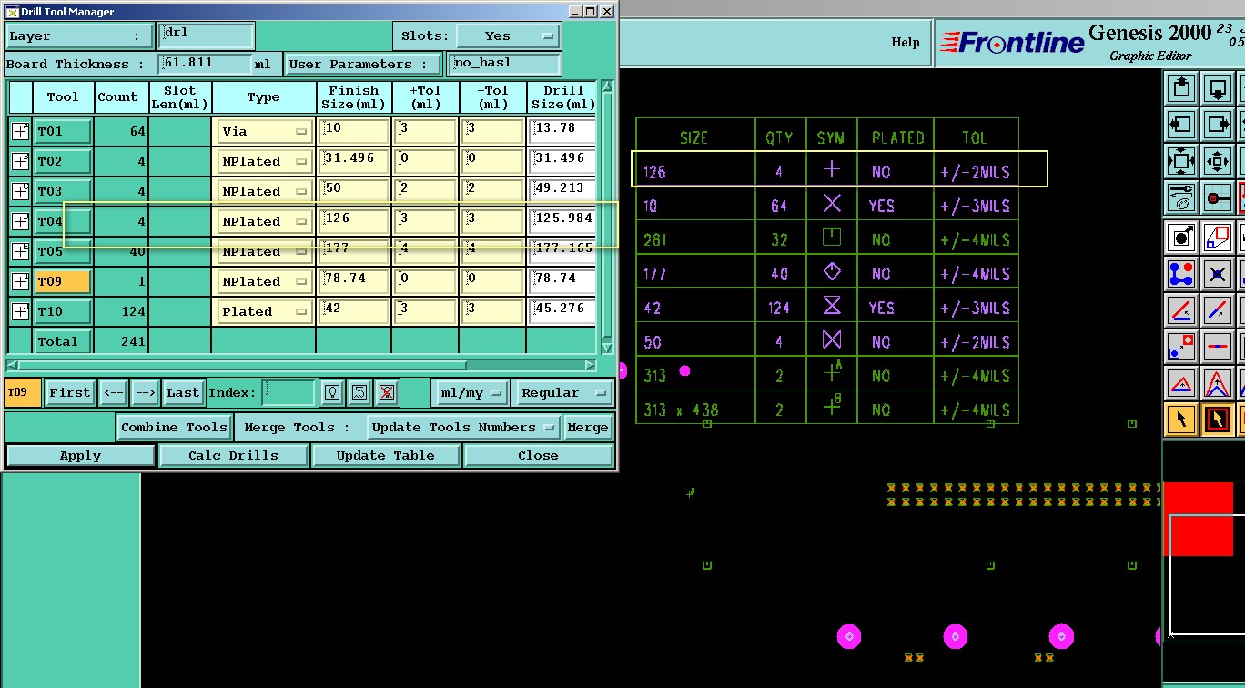1245x688 pixels.
Task: Select the red and blue rectangles icon
Action: pos(1218,238)
